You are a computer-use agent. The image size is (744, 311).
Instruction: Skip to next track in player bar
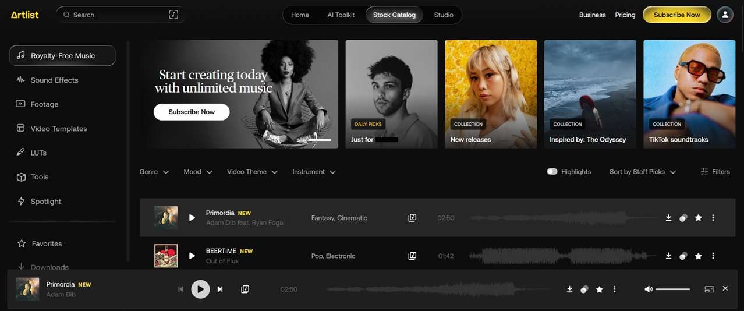point(220,289)
